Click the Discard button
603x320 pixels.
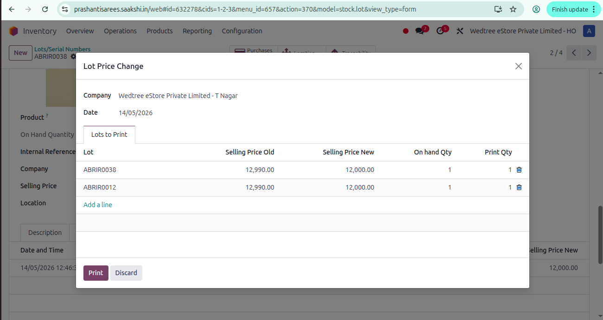(x=126, y=273)
